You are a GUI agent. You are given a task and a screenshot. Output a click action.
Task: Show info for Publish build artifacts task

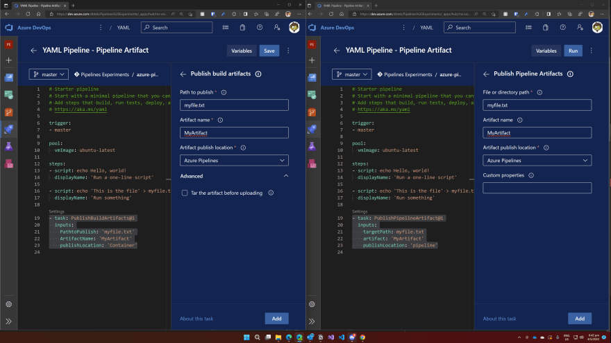[258, 74]
